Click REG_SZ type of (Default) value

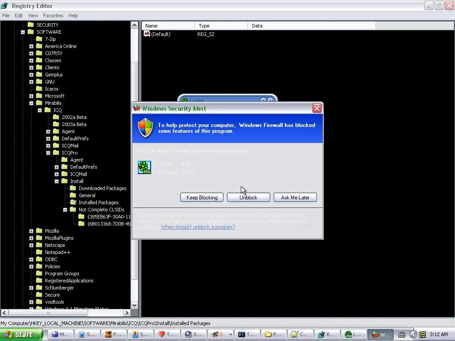[206, 34]
